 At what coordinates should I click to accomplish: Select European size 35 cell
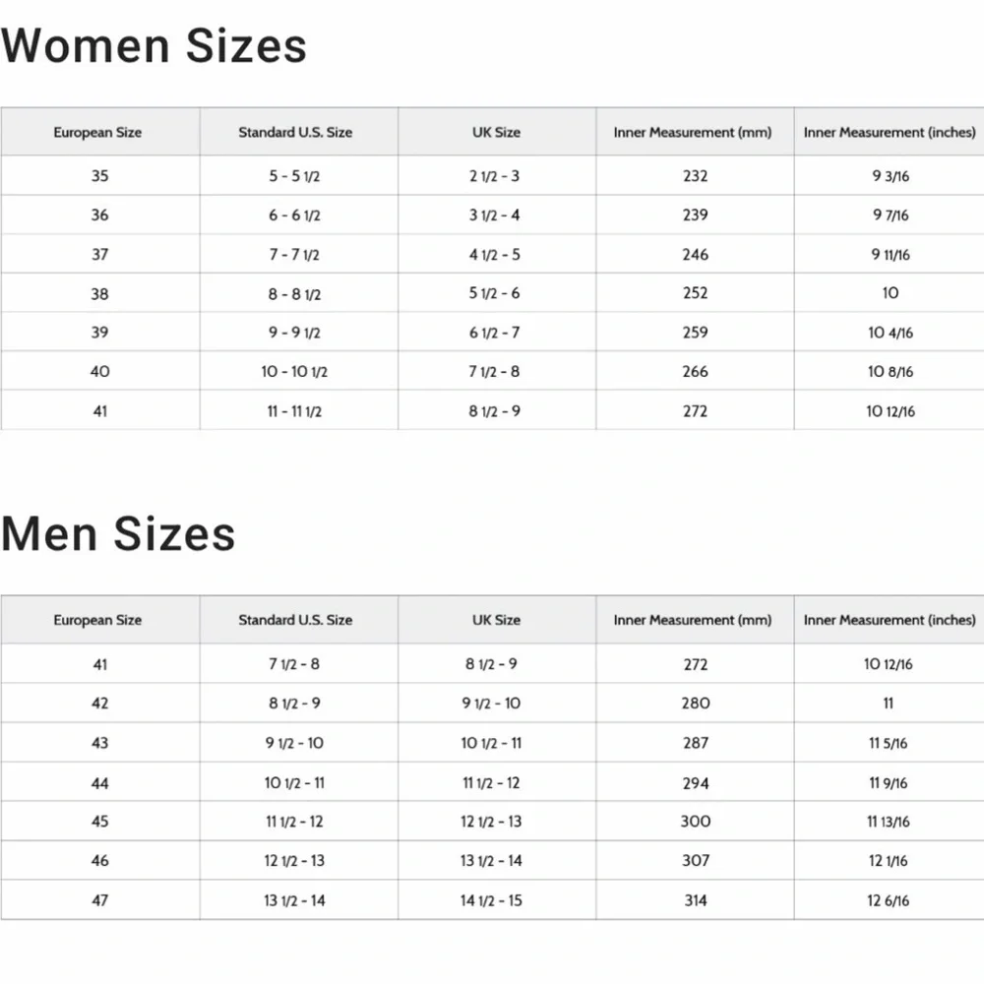coord(99,176)
